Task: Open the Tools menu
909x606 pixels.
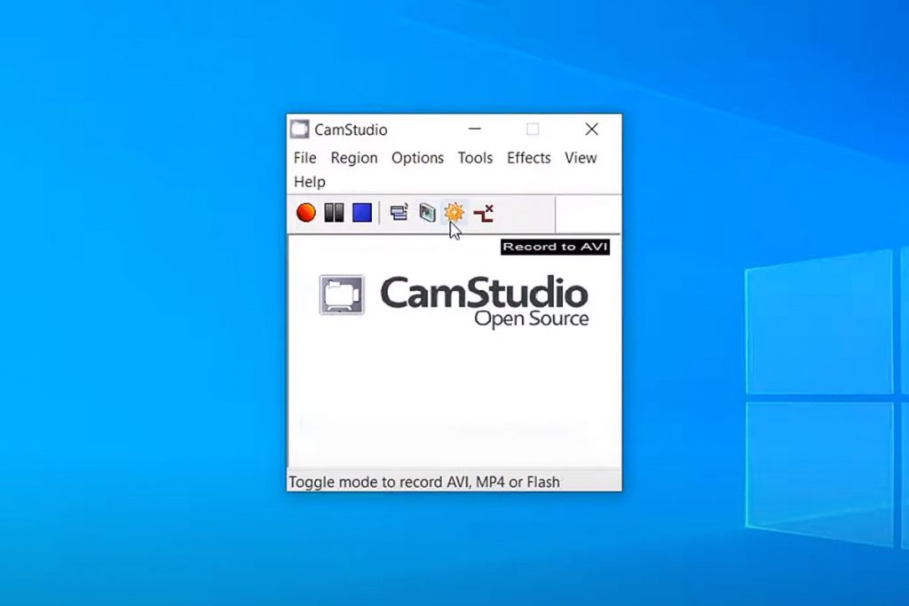Action: point(475,158)
